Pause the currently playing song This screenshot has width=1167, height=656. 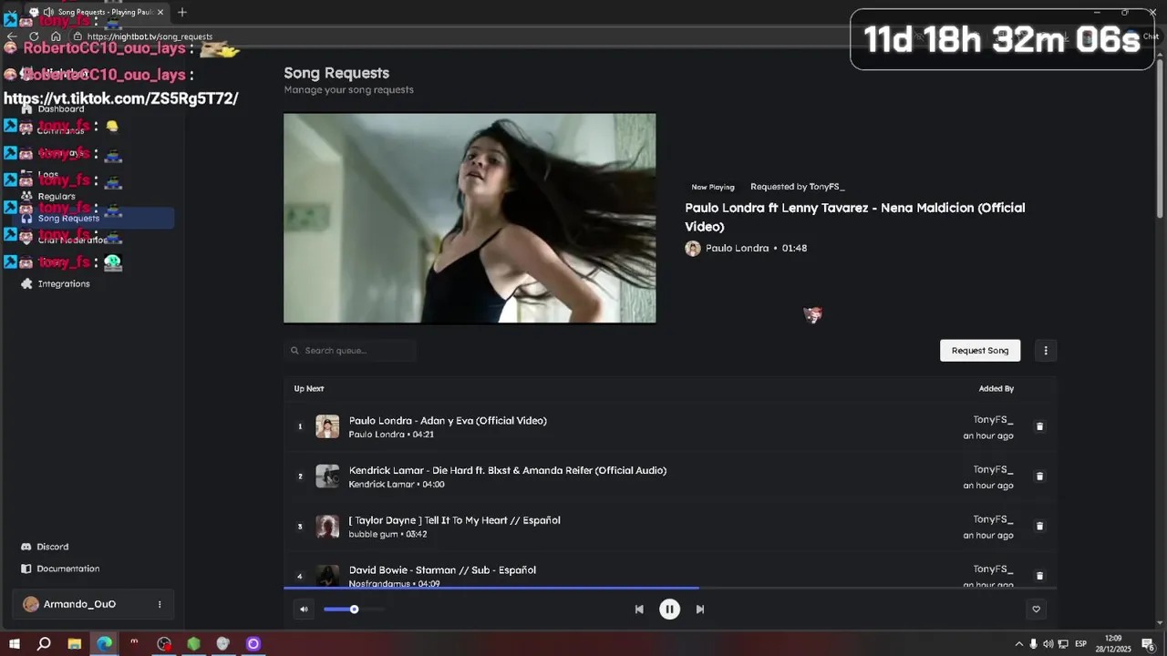(x=669, y=610)
